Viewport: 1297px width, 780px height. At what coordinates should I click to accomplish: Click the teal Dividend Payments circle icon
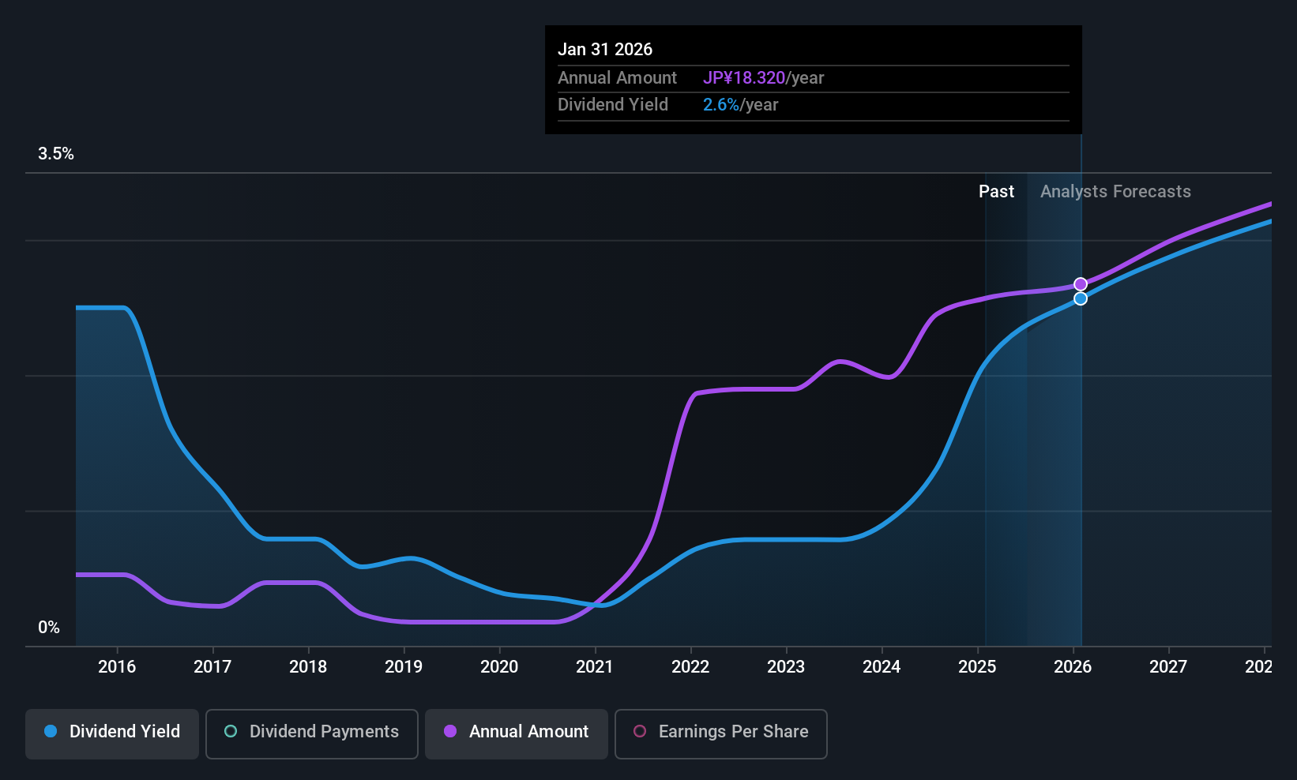(x=231, y=731)
